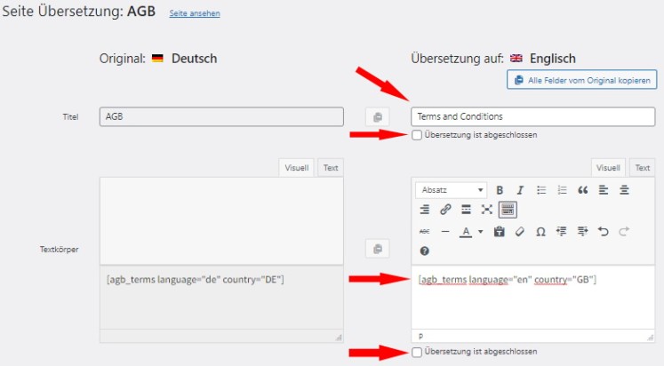This screenshot has width=664, height=366.
Task: Open distraction-free fullscreen mode
Action: click(486, 210)
